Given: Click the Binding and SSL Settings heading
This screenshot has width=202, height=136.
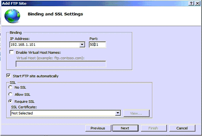Looking at the screenshot, I should pos(56,14).
